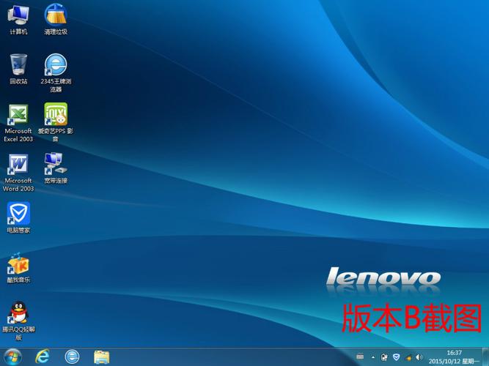Image resolution: width=489 pixels, height=366 pixels.
Task: Select the 电脑管家 shield shortcut
Action: [x=18, y=217]
